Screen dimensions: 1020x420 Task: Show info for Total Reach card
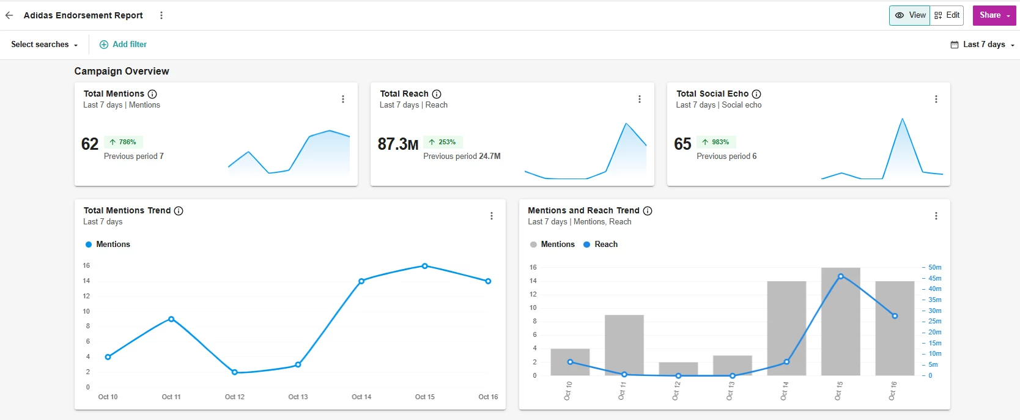[x=437, y=94]
